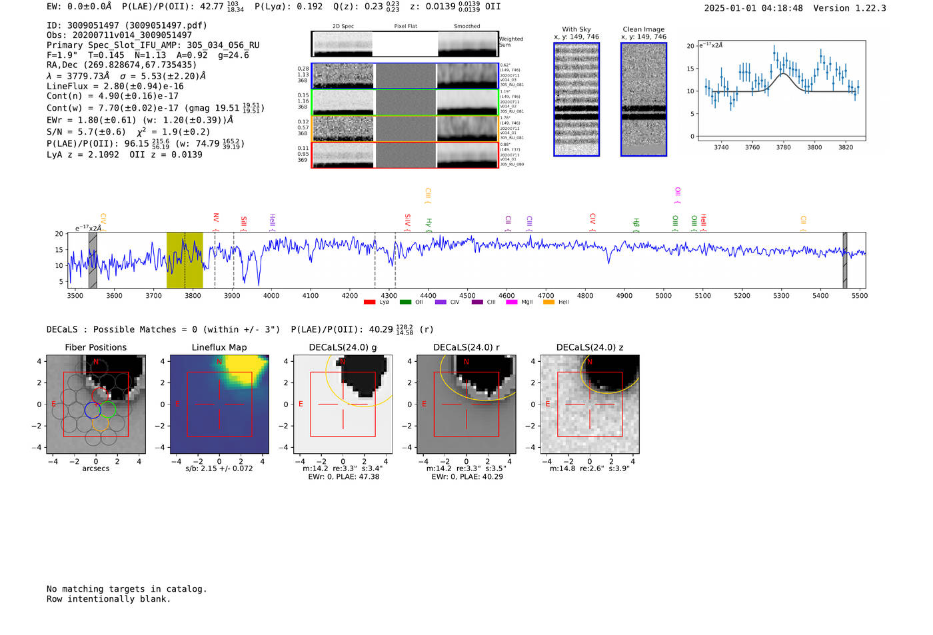The width and height of the screenshot is (933, 635).
Task: Click the yellow highlighted band in spectrum
Action: [185, 261]
